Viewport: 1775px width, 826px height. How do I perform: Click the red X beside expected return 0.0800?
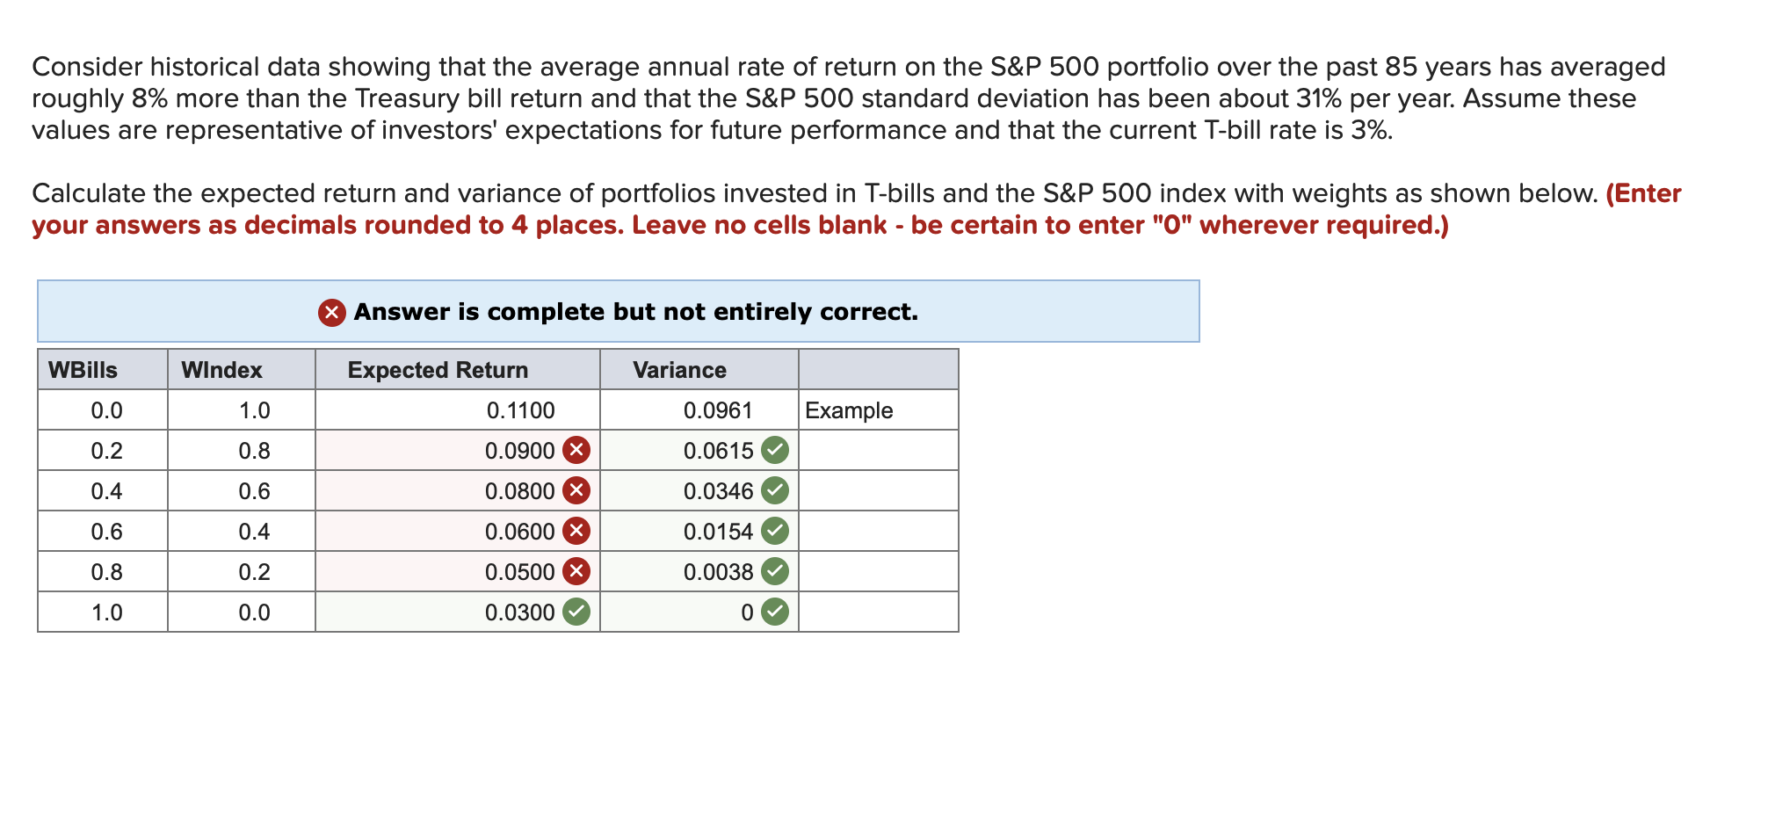577,490
